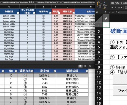Click the A1 name box
This screenshot has height=105, width=127.
click(100, 12)
